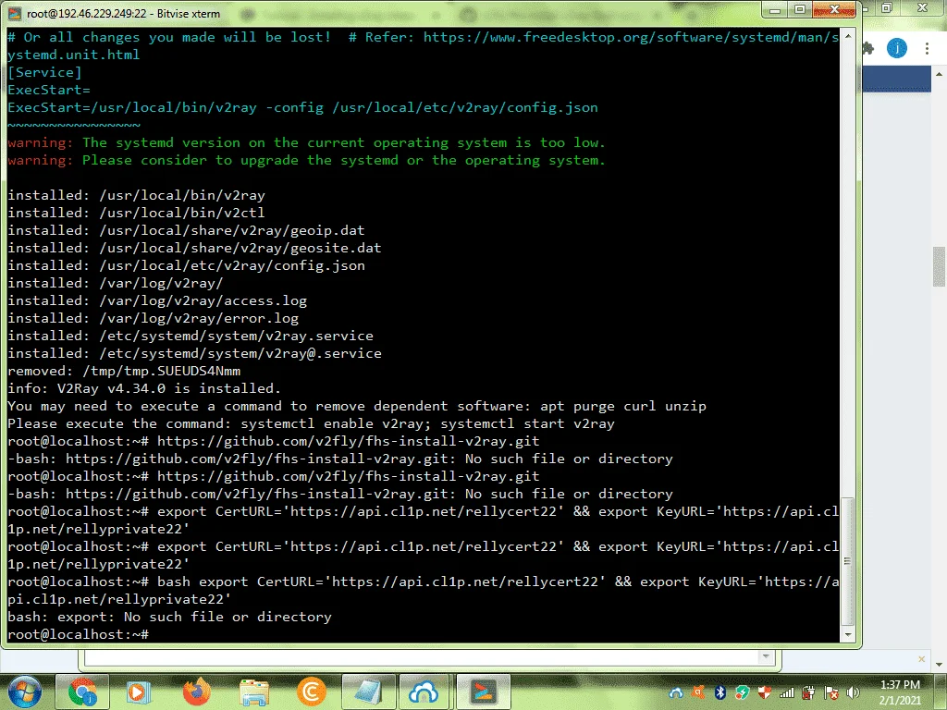
Task: Click the 'removed: /tmp/tmp.SUEUDS4Nmm' line
Action: [124, 371]
